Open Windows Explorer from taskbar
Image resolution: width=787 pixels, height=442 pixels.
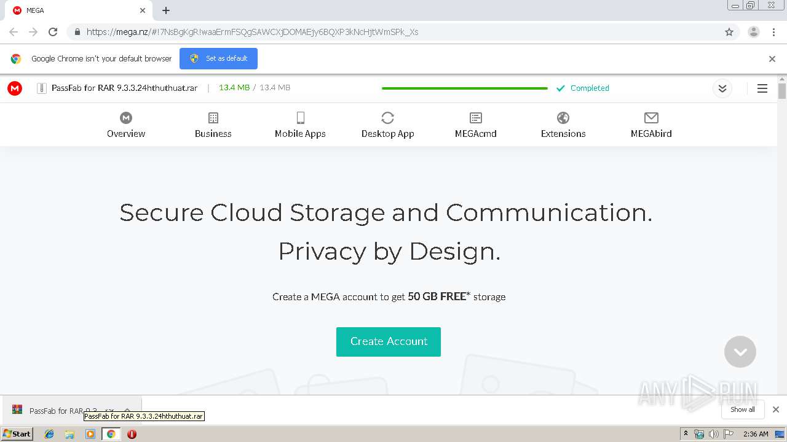pos(69,434)
